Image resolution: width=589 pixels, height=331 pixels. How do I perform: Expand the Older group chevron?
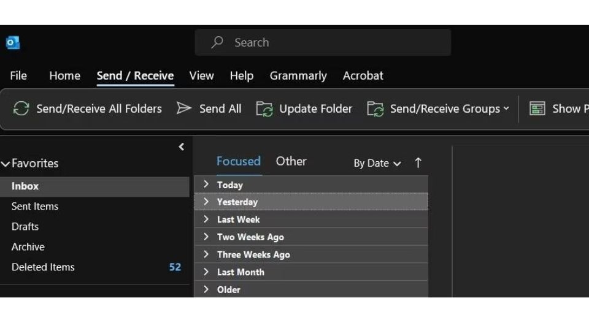click(206, 289)
